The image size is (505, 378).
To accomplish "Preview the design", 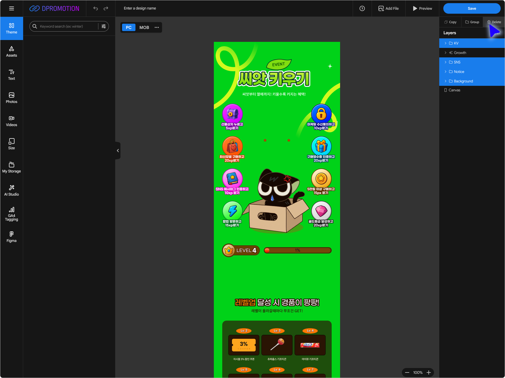I will click(x=422, y=8).
